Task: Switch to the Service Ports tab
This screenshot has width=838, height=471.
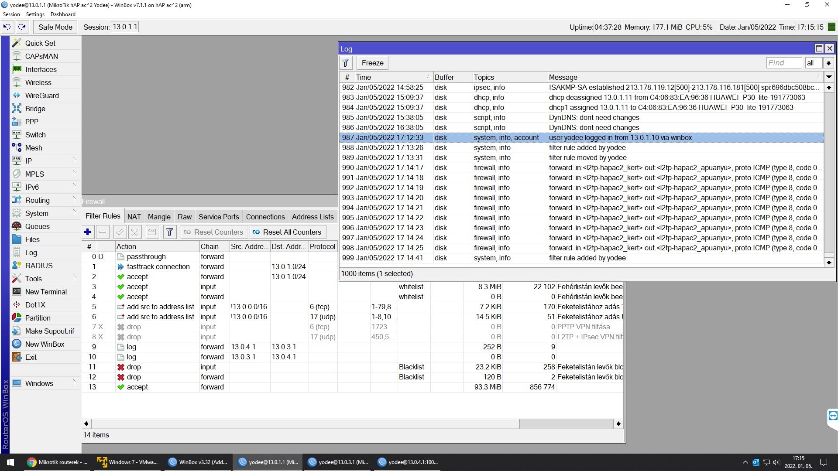Action: [x=219, y=217]
